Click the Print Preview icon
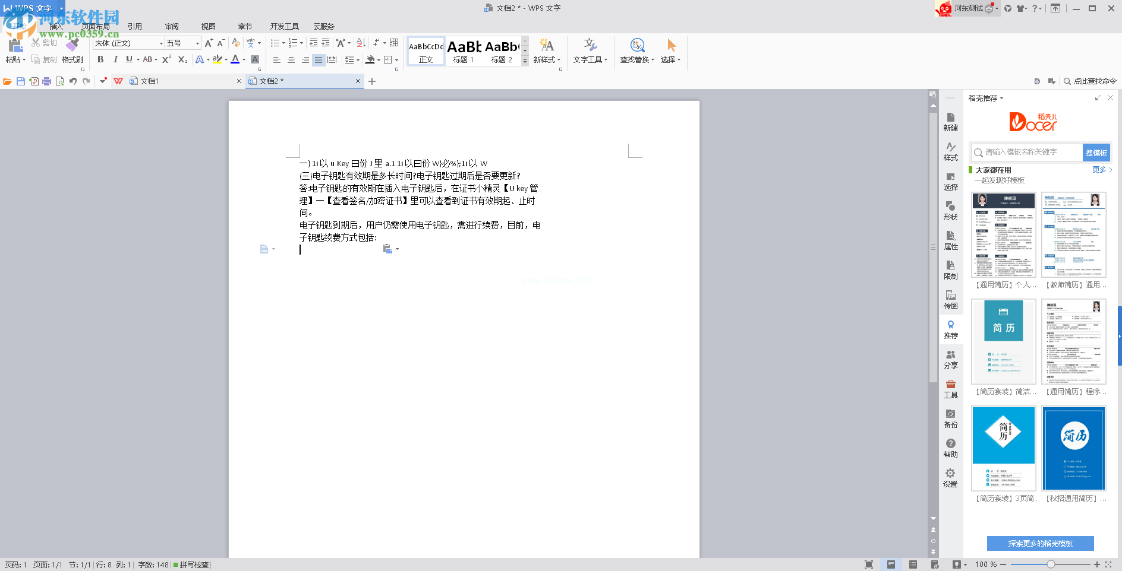1122x571 pixels. point(59,81)
